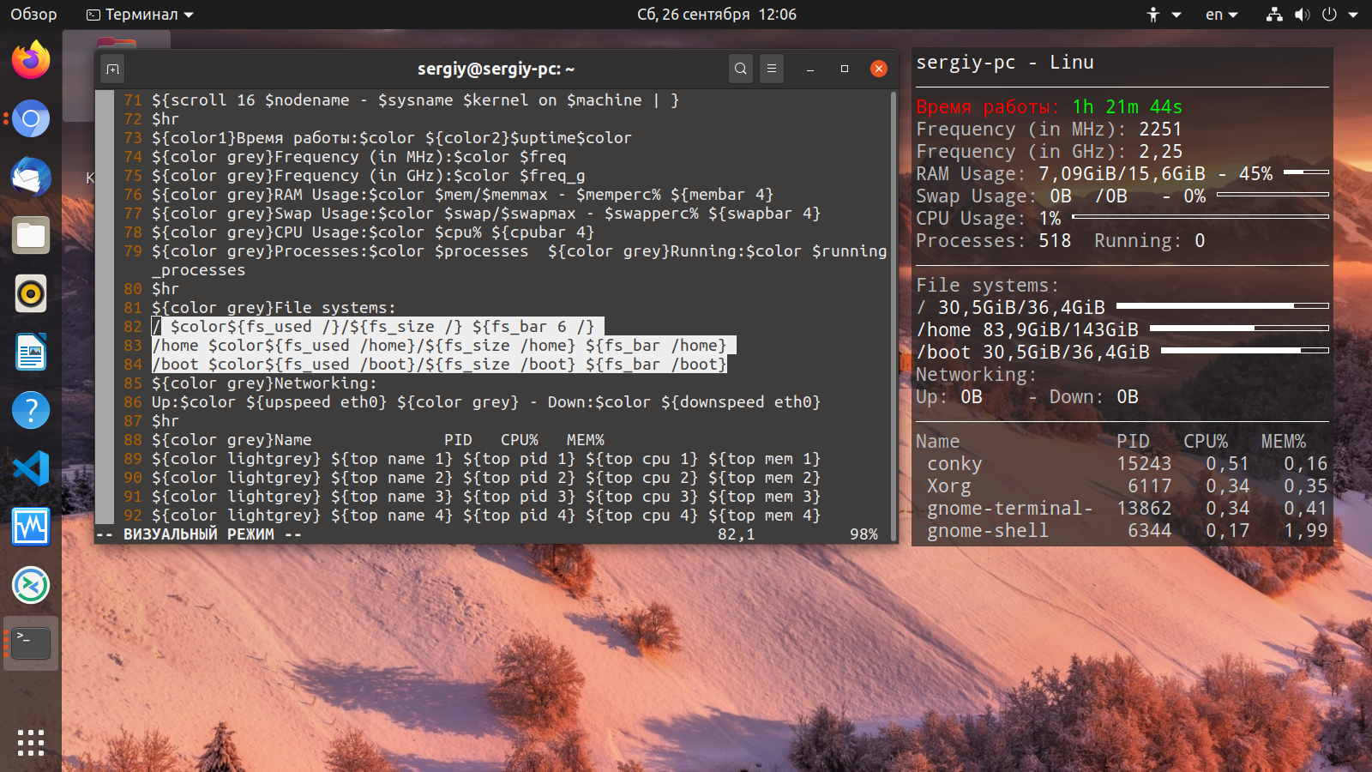Image resolution: width=1372 pixels, height=772 pixels.
Task: Click the network status icon
Action: click(1274, 15)
